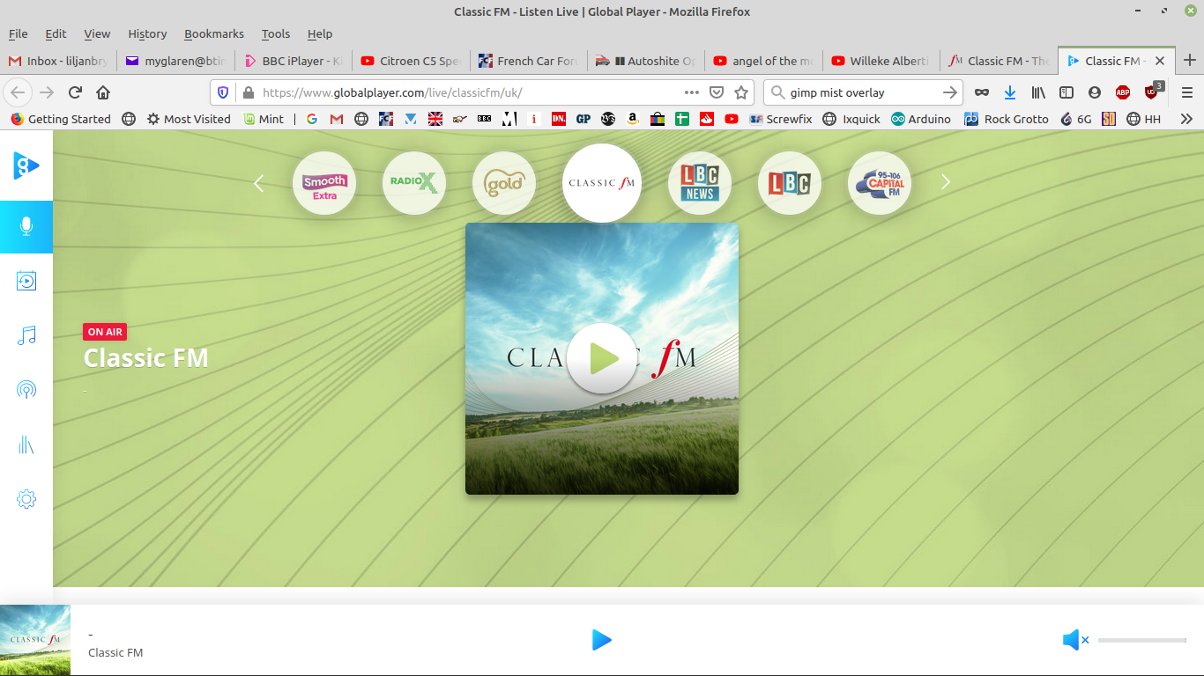Close the active Classic FM tab
Screen dimensions: 1204x676
1160,61
